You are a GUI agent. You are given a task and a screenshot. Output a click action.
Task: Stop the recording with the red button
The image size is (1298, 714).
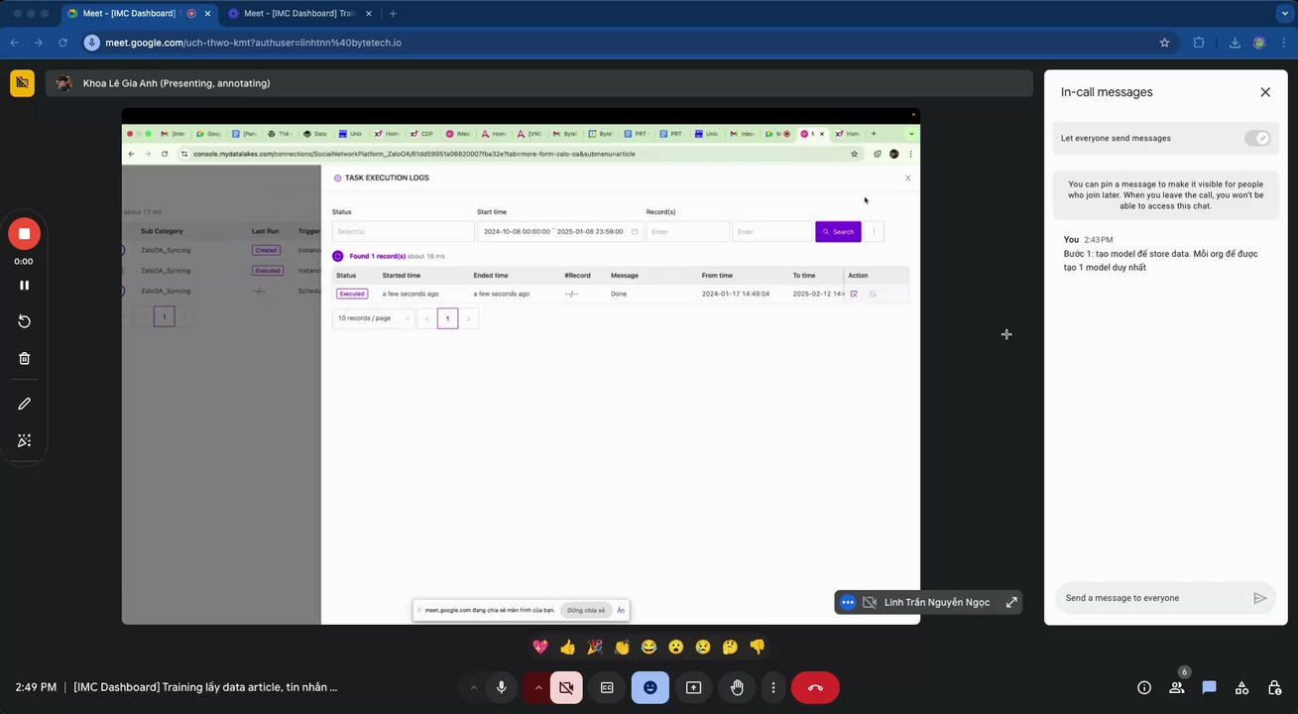pos(24,234)
